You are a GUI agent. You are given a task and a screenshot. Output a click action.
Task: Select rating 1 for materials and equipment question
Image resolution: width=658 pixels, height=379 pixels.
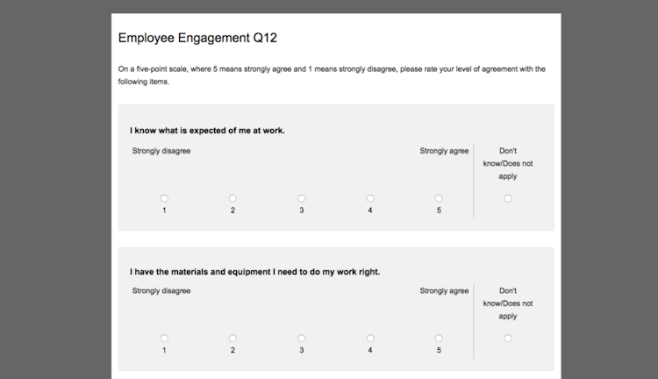(164, 338)
